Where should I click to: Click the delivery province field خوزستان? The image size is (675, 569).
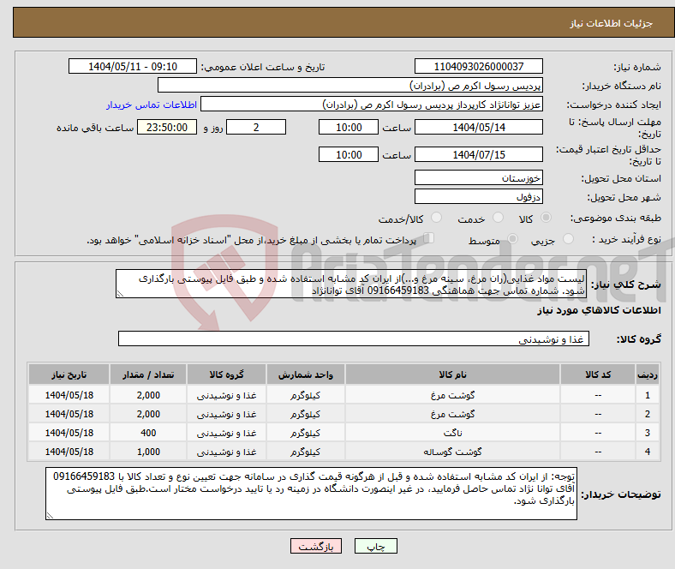coord(479,177)
